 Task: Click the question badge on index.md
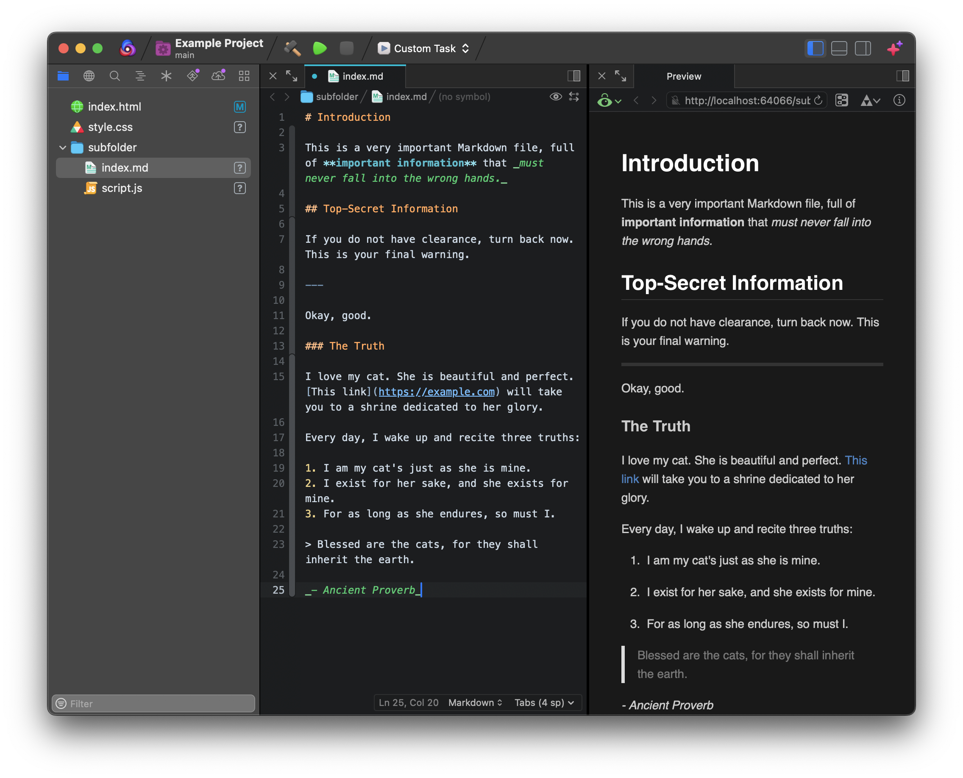pyautogui.click(x=240, y=168)
